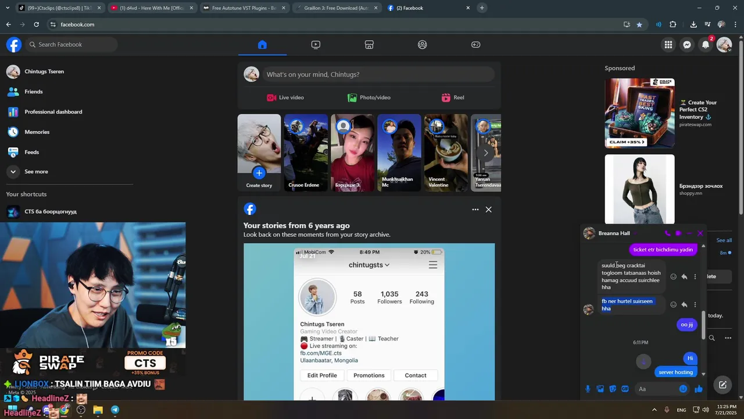Viewport: 744px width, 419px height.
Task: Reload the page
Action: pyautogui.click(x=36, y=24)
